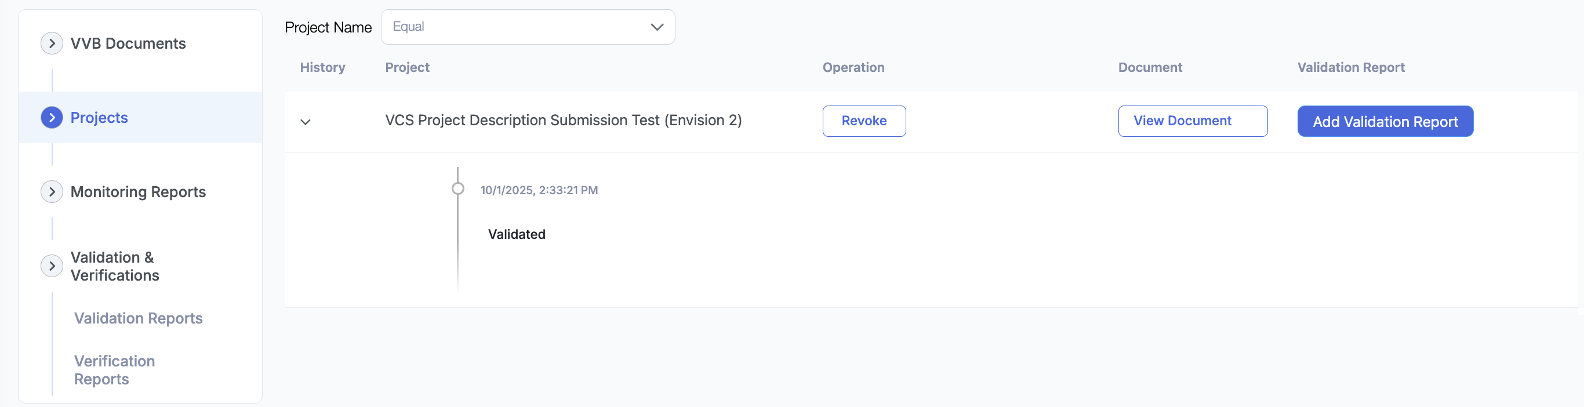Click the Validated status entry
The height and width of the screenshot is (407, 1584).
[517, 234]
